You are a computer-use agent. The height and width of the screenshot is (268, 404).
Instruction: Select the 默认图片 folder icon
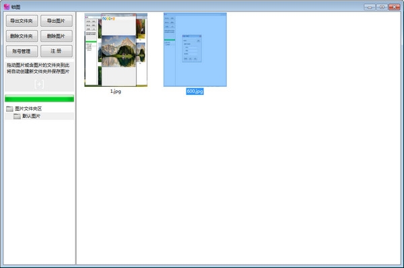(x=17, y=116)
